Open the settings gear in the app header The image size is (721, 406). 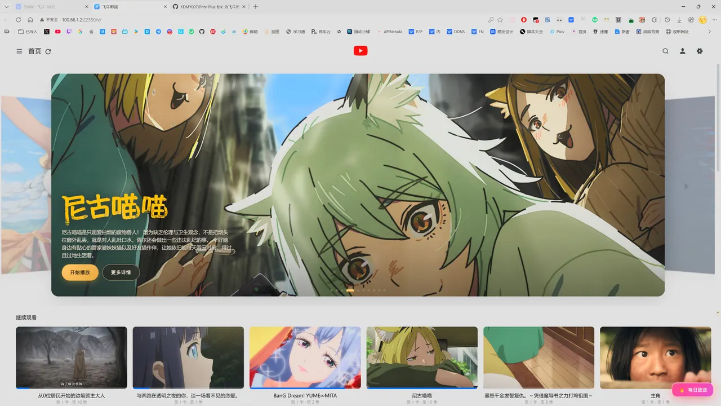pyautogui.click(x=700, y=51)
